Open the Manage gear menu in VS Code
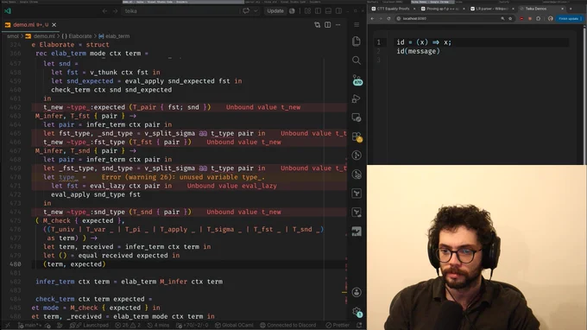 (357, 312)
